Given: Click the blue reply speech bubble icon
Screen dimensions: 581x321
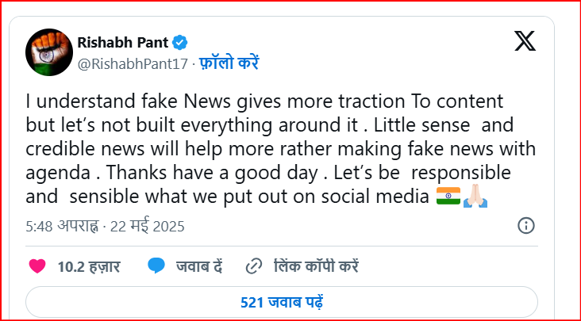Looking at the screenshot, I should pyautogui.click(x=156, y=266).
